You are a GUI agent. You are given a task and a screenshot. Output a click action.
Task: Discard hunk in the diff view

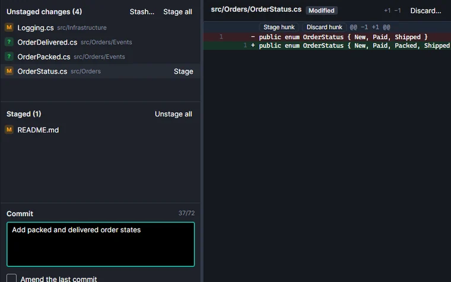pos(324,27)
